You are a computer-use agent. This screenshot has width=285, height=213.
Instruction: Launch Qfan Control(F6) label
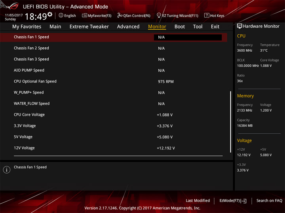(137, 15)
